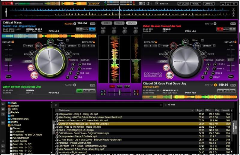The height and width of the screenshot is (155, 240).
Task: Switch to the VIDEO panel tab
Action: pyautogui.click(x=119, y=23)
